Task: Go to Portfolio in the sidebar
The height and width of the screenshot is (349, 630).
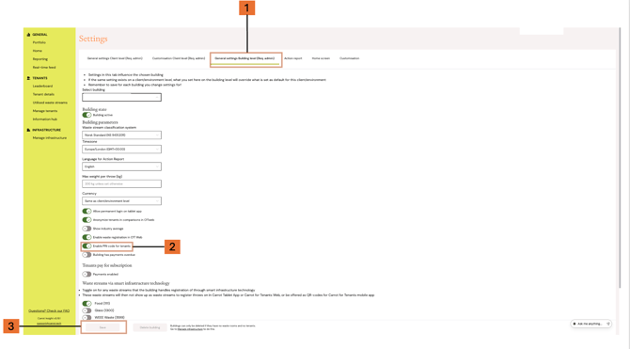Action: tap(39, 42)
